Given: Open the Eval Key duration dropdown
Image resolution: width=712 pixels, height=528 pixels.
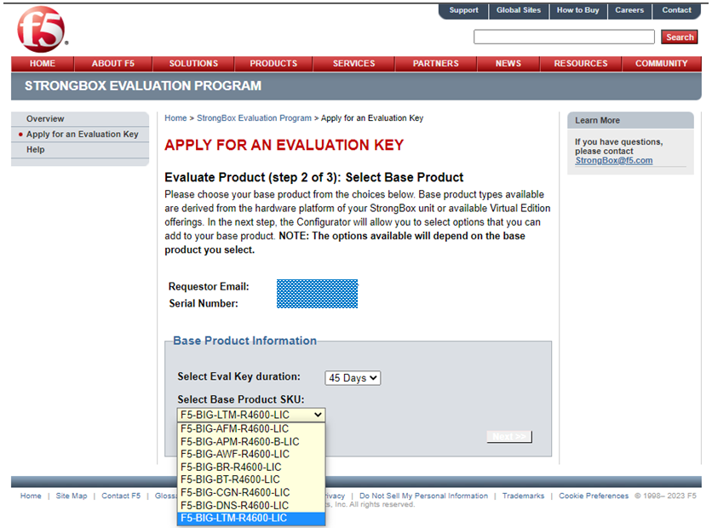Looking at the screenshot, I should click(x=353, y=378).
